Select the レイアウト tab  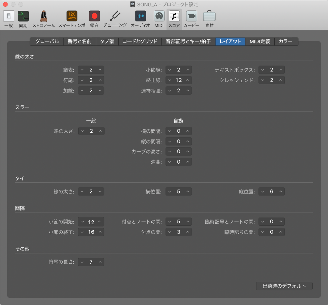(x=230, y=41)
